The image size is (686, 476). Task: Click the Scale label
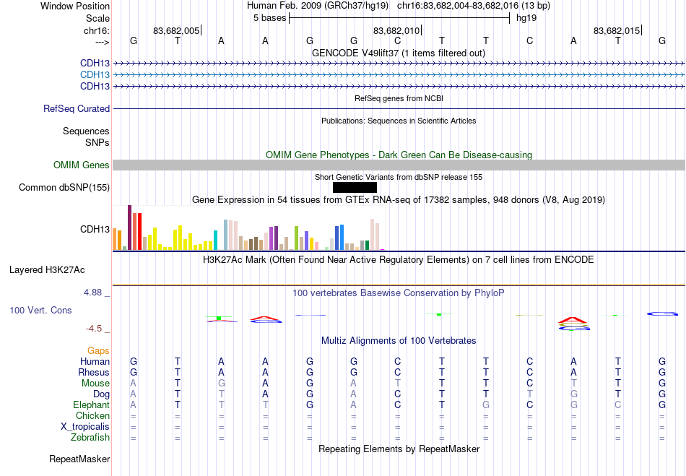point(97,18)
